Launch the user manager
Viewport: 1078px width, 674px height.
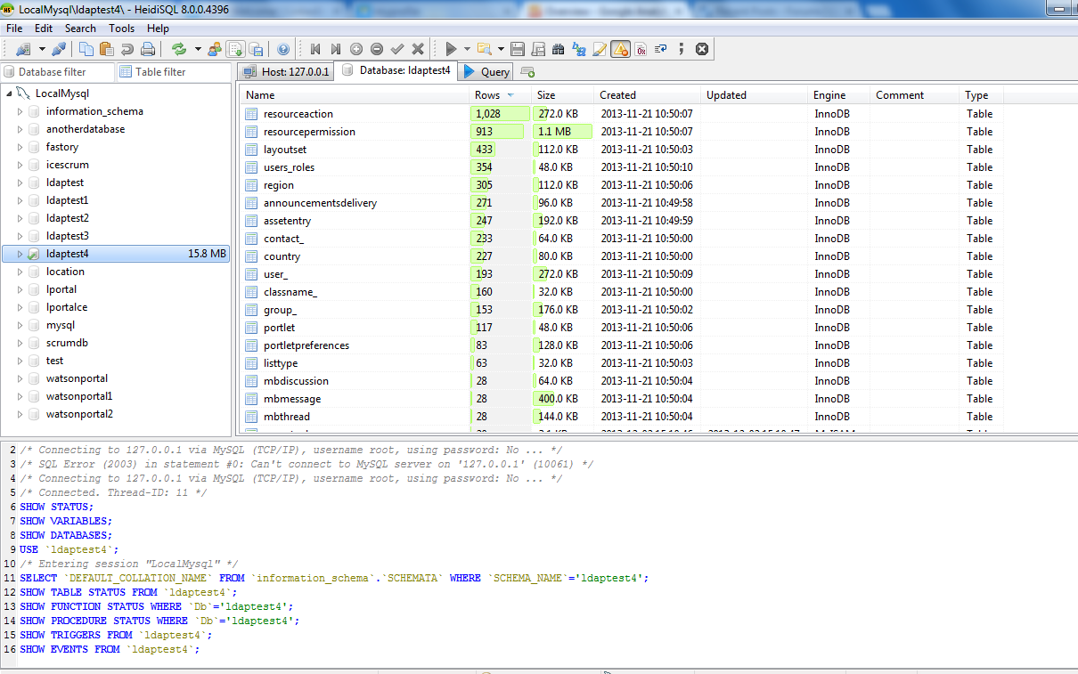214,49
